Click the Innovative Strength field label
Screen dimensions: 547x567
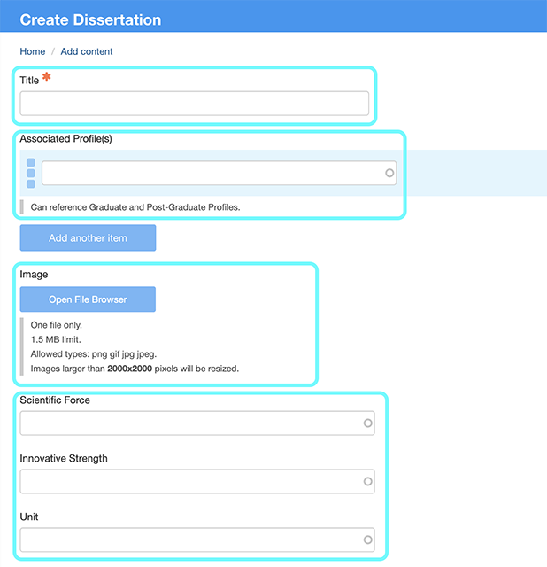tap(64, 459)
